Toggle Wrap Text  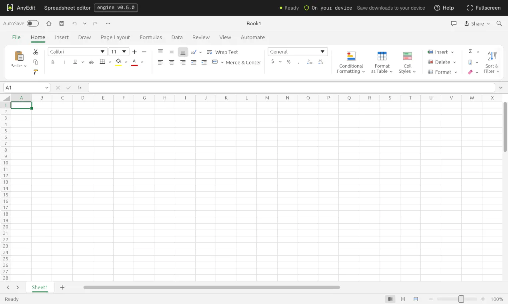coord(222,52)
